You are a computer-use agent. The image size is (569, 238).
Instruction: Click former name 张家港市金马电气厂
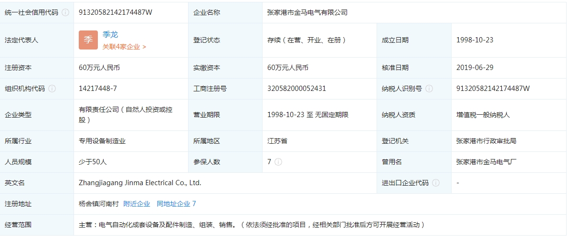[486, 162]
